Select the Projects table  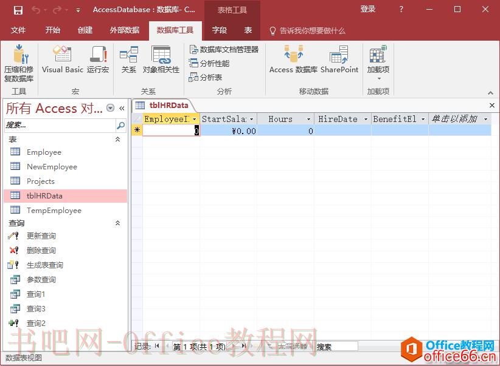click(x=65, y=181)
